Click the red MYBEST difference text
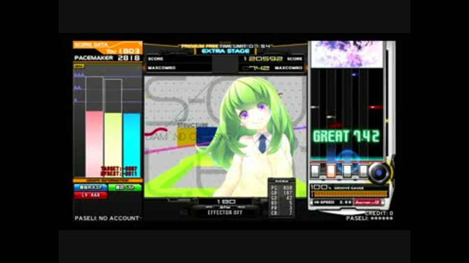Screen dimensions: 469x263 (x=119, y=173)
